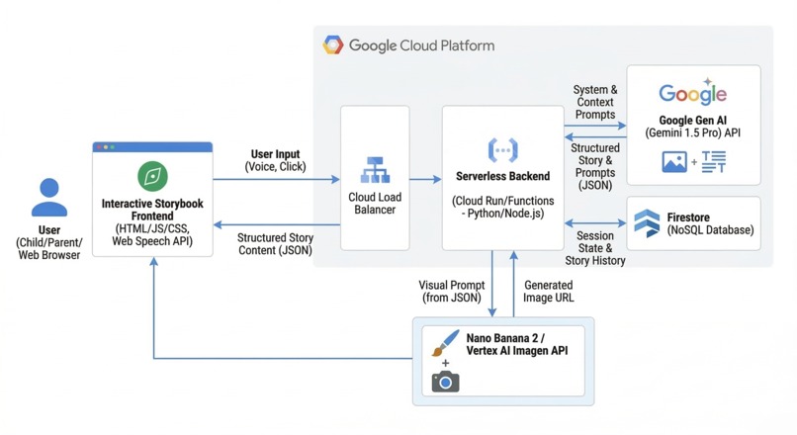Select the '(Gemini 1.5 Pro) API' text

coord(693,133)
